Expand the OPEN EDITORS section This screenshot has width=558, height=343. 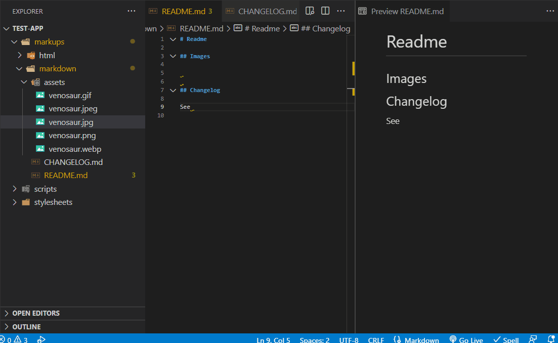36,313
